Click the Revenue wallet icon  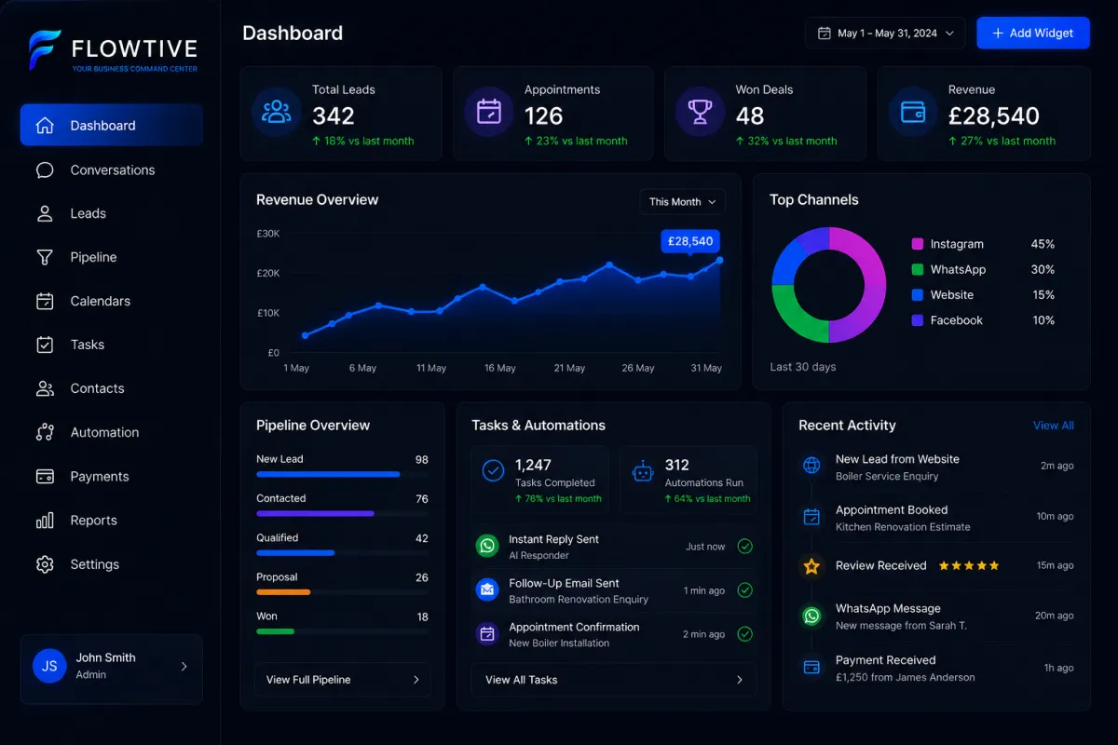(x=912, y=113)
